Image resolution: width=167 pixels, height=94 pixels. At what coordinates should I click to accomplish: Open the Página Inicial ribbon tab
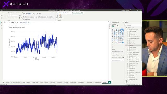click(x=11, y=13)
